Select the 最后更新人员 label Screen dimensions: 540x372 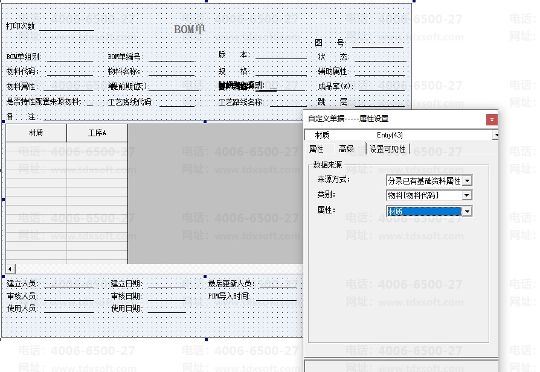tap(231, 283)
